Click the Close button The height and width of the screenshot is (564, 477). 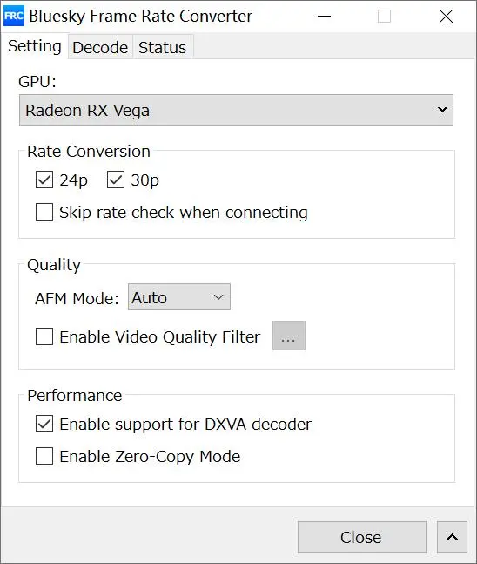tap(362, 537)
